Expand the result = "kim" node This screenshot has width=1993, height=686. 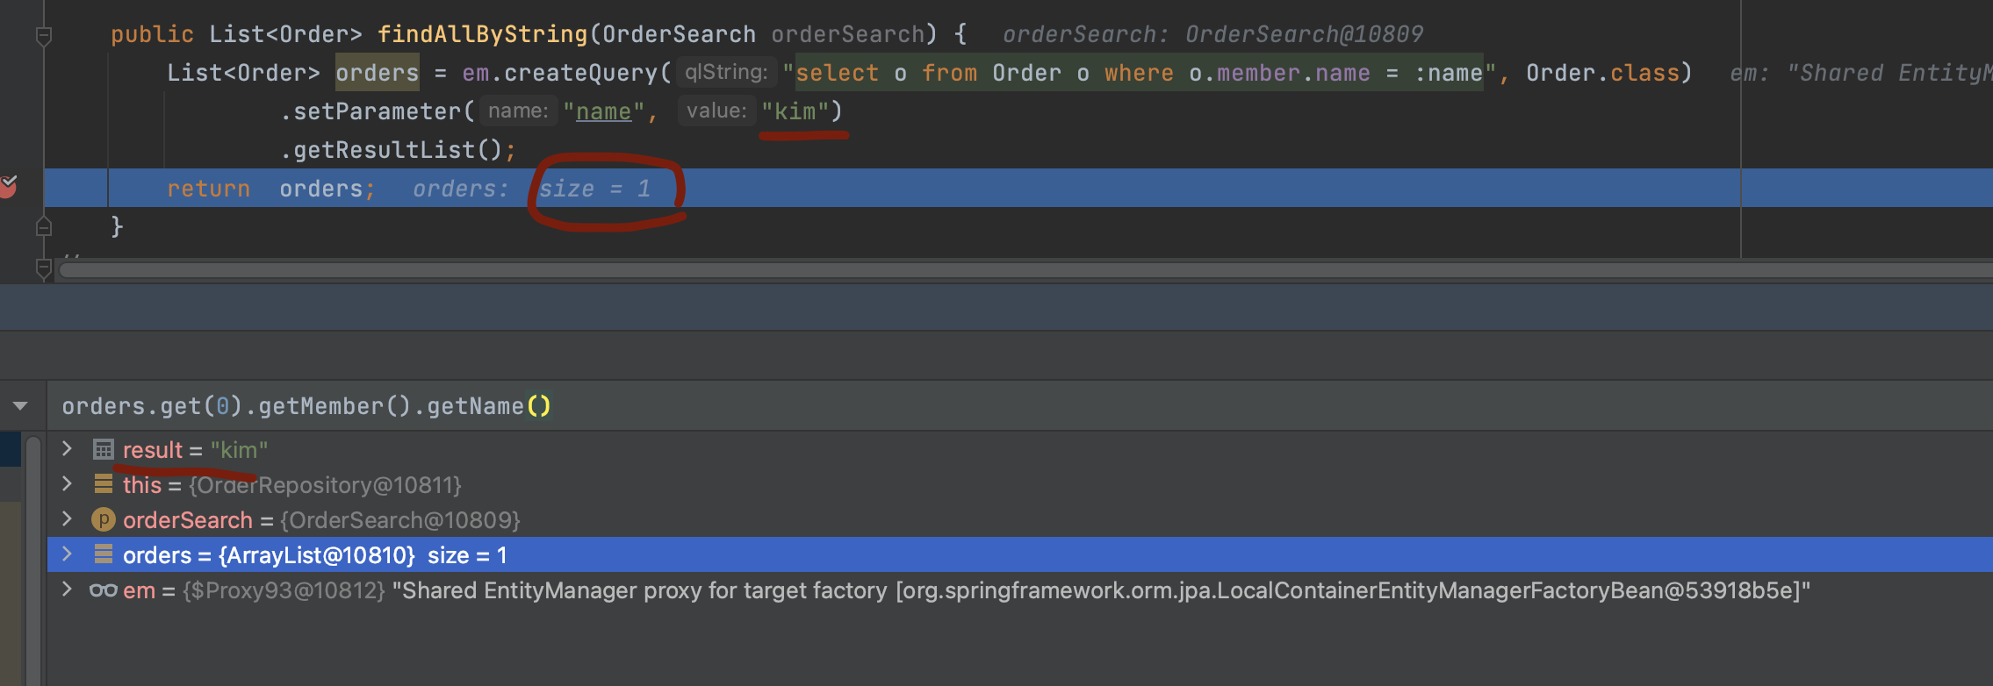pyautogui.click(x=67, y=449)
